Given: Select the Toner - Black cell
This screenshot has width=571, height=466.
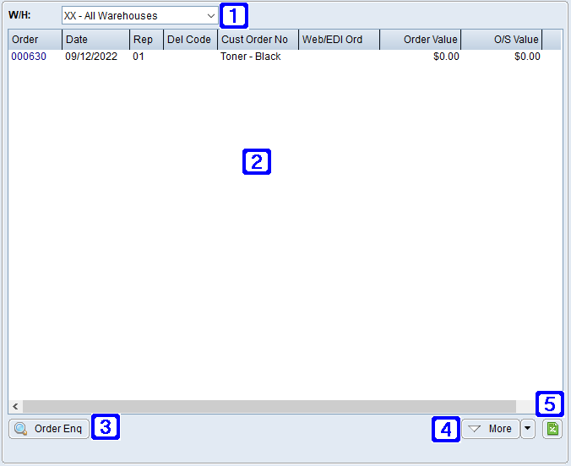Looking at the screenshot, I should pyautogui.click(x=251, y=57).
